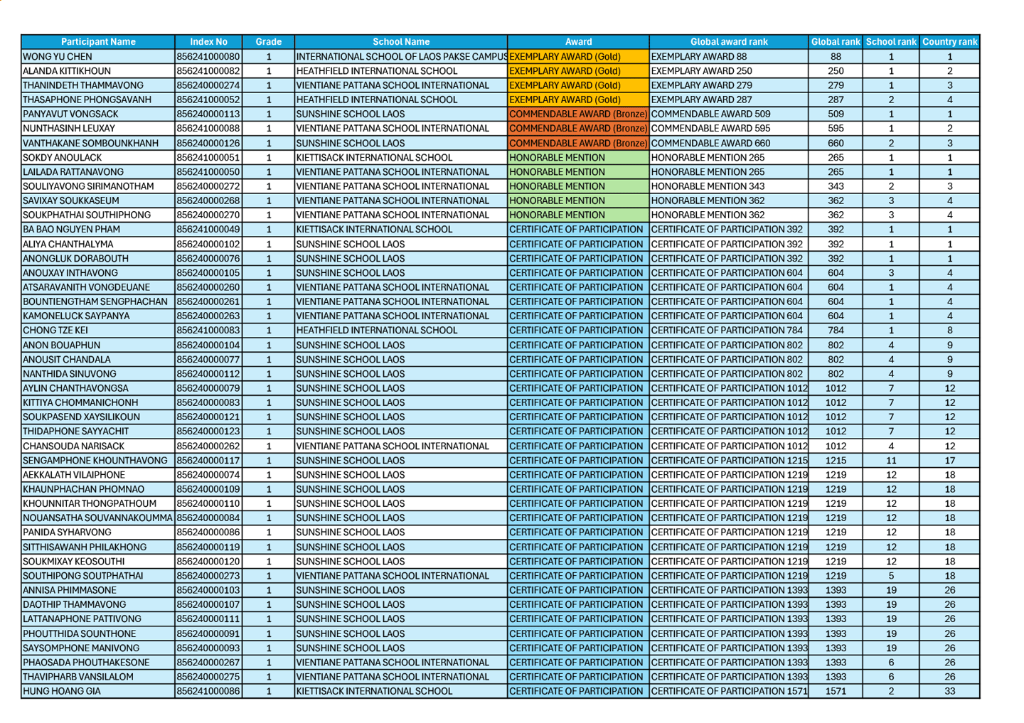Select global rank value 88

pyautogui.click(x=836, y=57)
